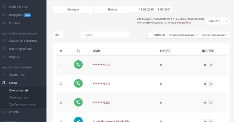The height and width of the screenshot is (122, 234).
Task: Click the ОХВАТ column header
Action: click(x=165, y=51)
